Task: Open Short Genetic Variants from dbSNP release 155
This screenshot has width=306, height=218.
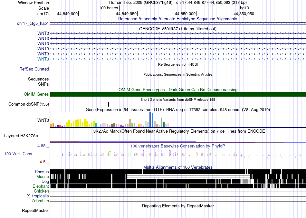Action: click(178, 100)
